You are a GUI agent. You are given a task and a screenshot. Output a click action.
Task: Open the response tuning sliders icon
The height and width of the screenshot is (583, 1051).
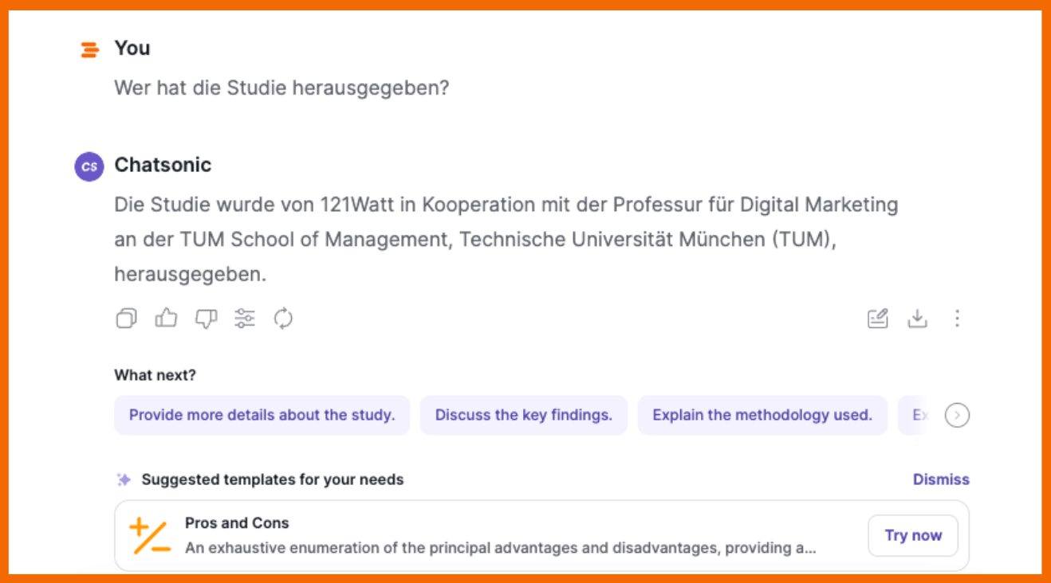[x=245, y=319]
